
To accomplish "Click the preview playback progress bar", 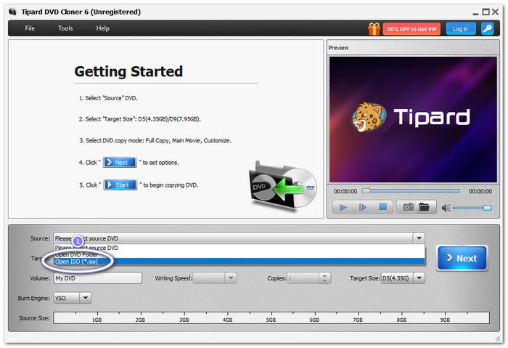I will click(x=411, y=190).
